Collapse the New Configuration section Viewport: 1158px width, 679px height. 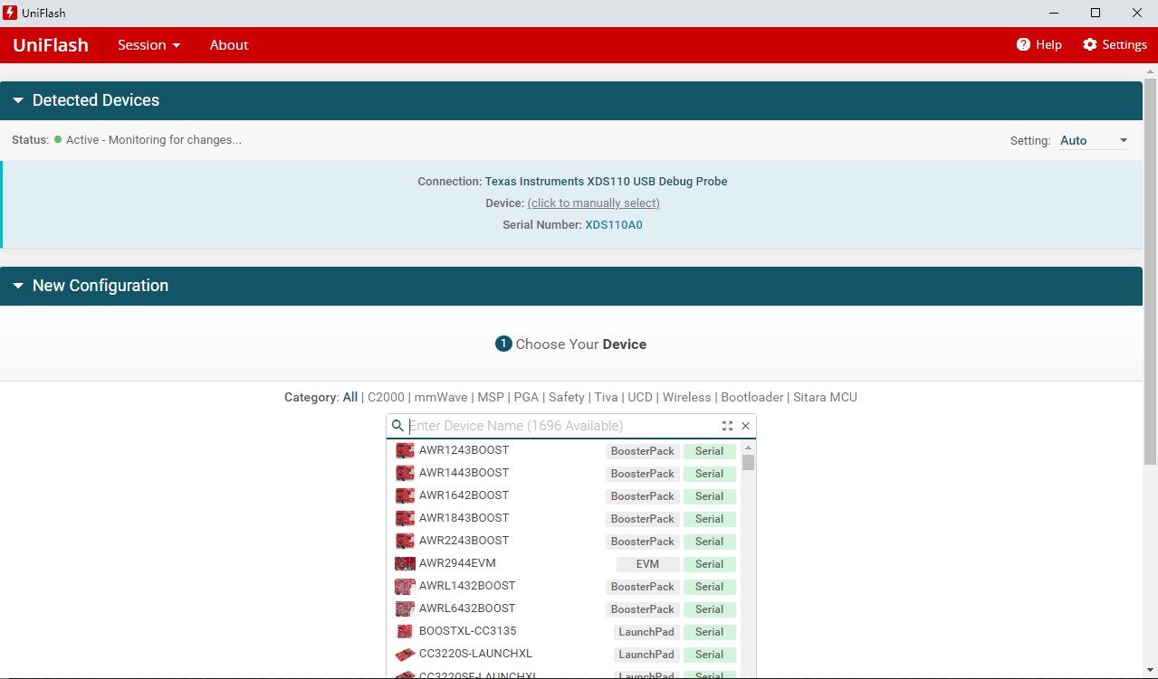click(18, 286)
